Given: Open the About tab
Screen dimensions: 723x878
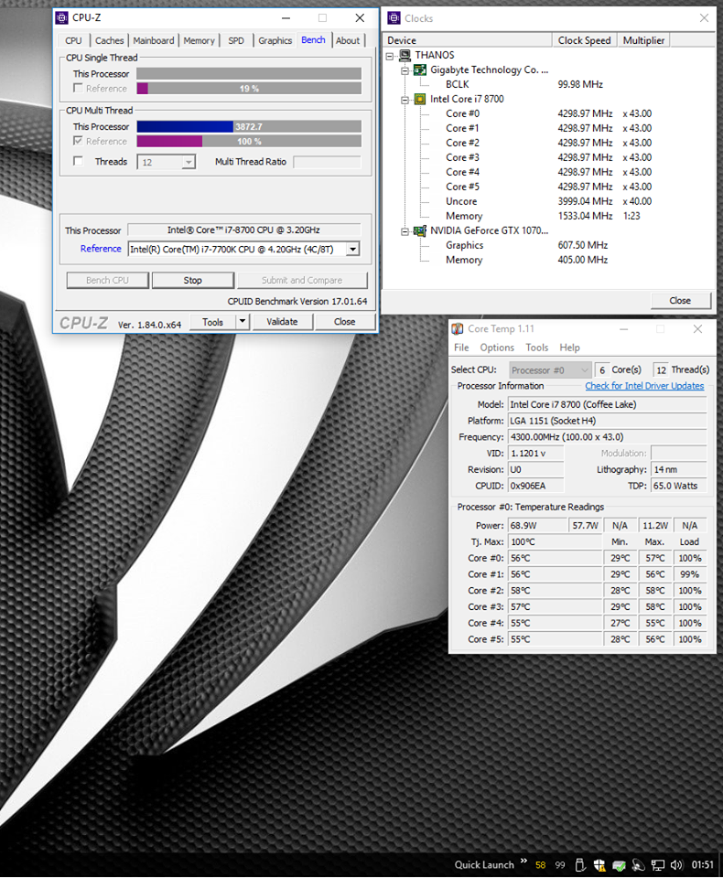Looking at the screenshot, I should click(x=348, y=40).
